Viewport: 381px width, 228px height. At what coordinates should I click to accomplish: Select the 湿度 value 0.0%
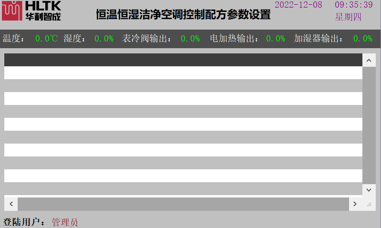point(103,39)
